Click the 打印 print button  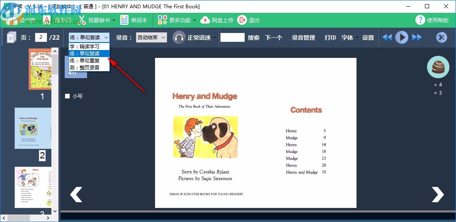[330, 38]
